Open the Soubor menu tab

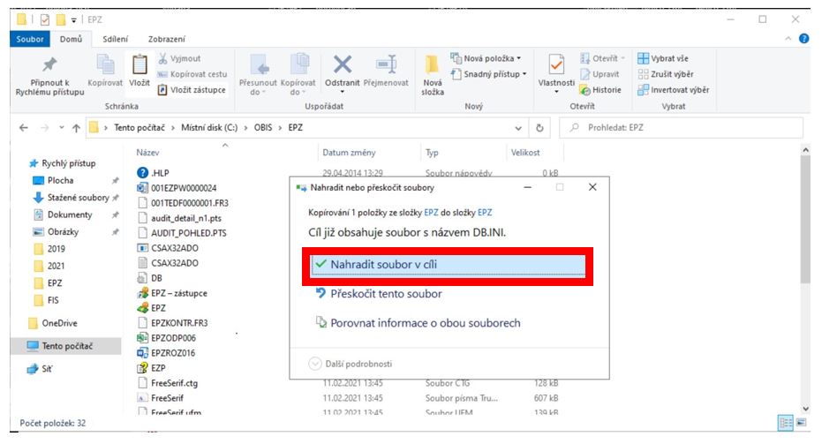point(32,39)
